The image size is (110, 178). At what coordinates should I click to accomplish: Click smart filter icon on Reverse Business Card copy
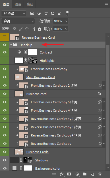coord(99,144)
